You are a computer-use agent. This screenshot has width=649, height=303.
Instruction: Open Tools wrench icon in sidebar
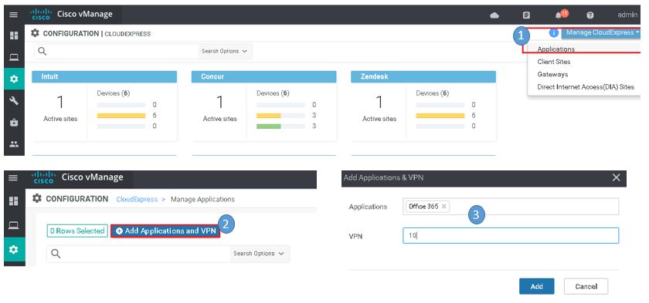[x=14, y=100]
